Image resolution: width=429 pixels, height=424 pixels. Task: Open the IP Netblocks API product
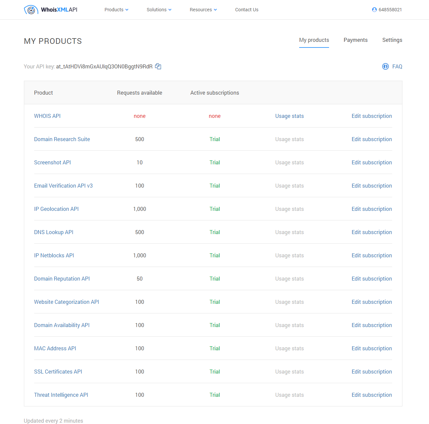54,255
